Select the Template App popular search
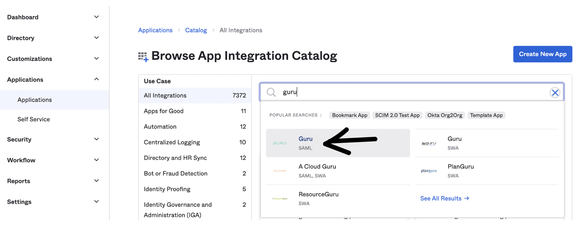The width and height of the screenshot is (576, 233). 486,115
